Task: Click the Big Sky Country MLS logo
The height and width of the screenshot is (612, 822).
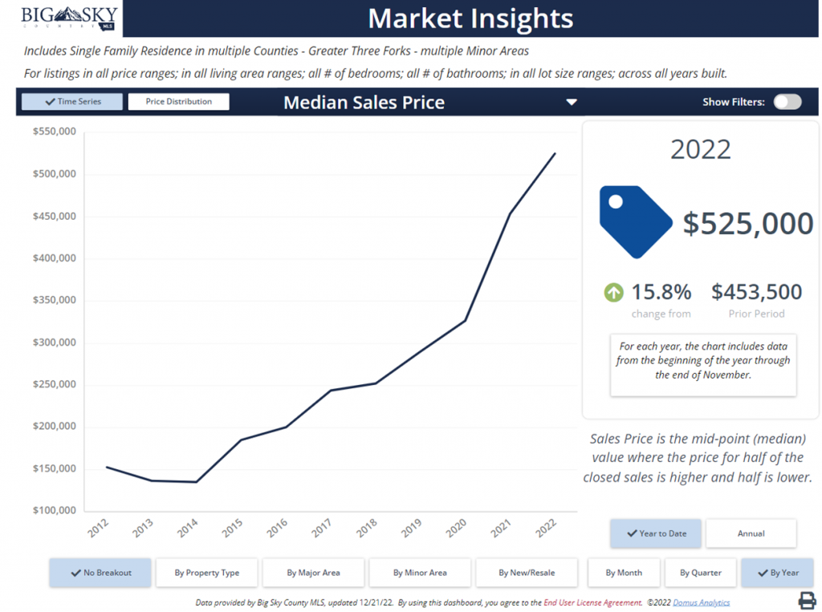Action: pyautogui.click(x=69, y=18)
